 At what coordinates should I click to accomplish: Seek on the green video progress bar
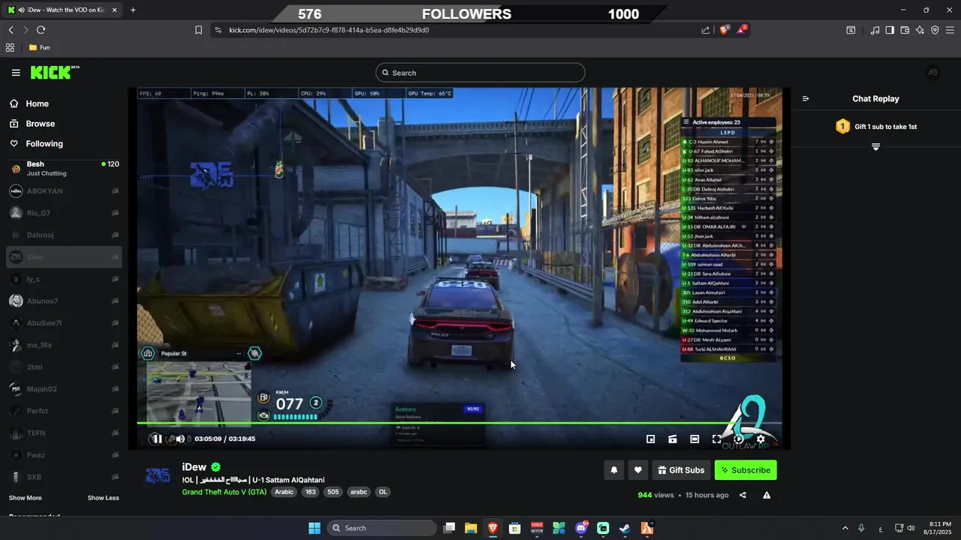click(459, 424)
